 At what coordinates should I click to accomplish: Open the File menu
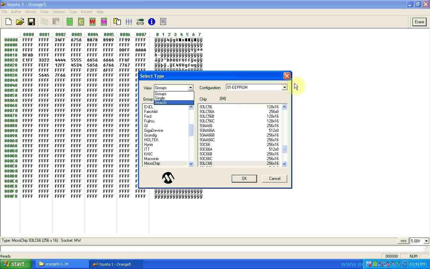click(4, 12)
